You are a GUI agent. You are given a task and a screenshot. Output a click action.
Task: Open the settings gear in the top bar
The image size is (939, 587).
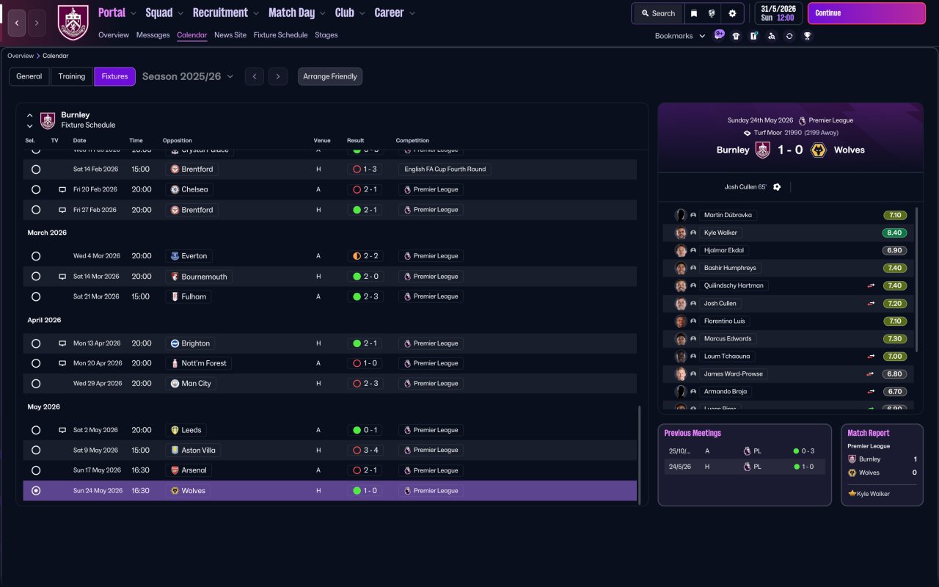[732, 13]
